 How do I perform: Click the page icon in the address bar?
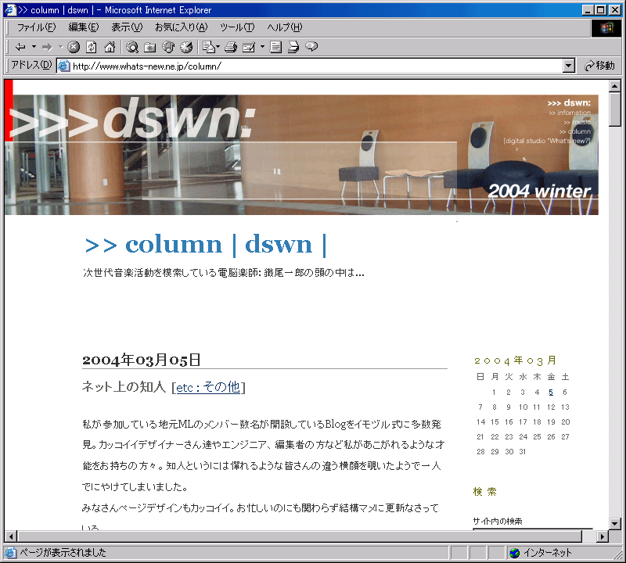click(64, 66)
